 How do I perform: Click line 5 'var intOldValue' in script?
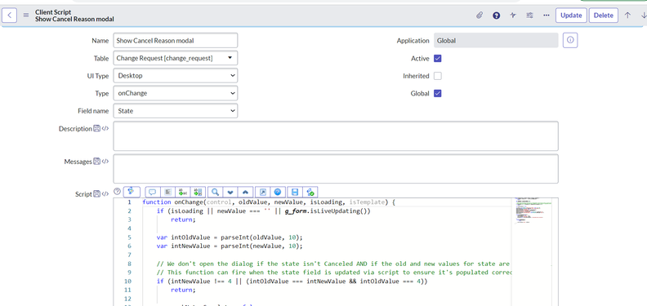pos(230,237)
